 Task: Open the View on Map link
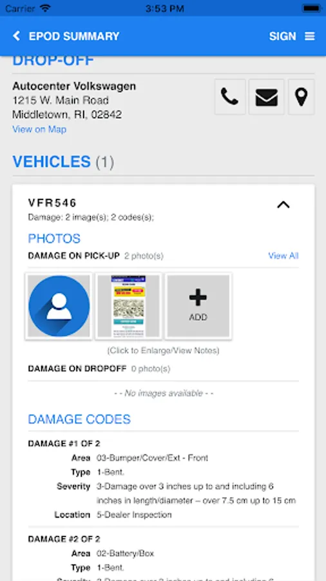point(39,129)
